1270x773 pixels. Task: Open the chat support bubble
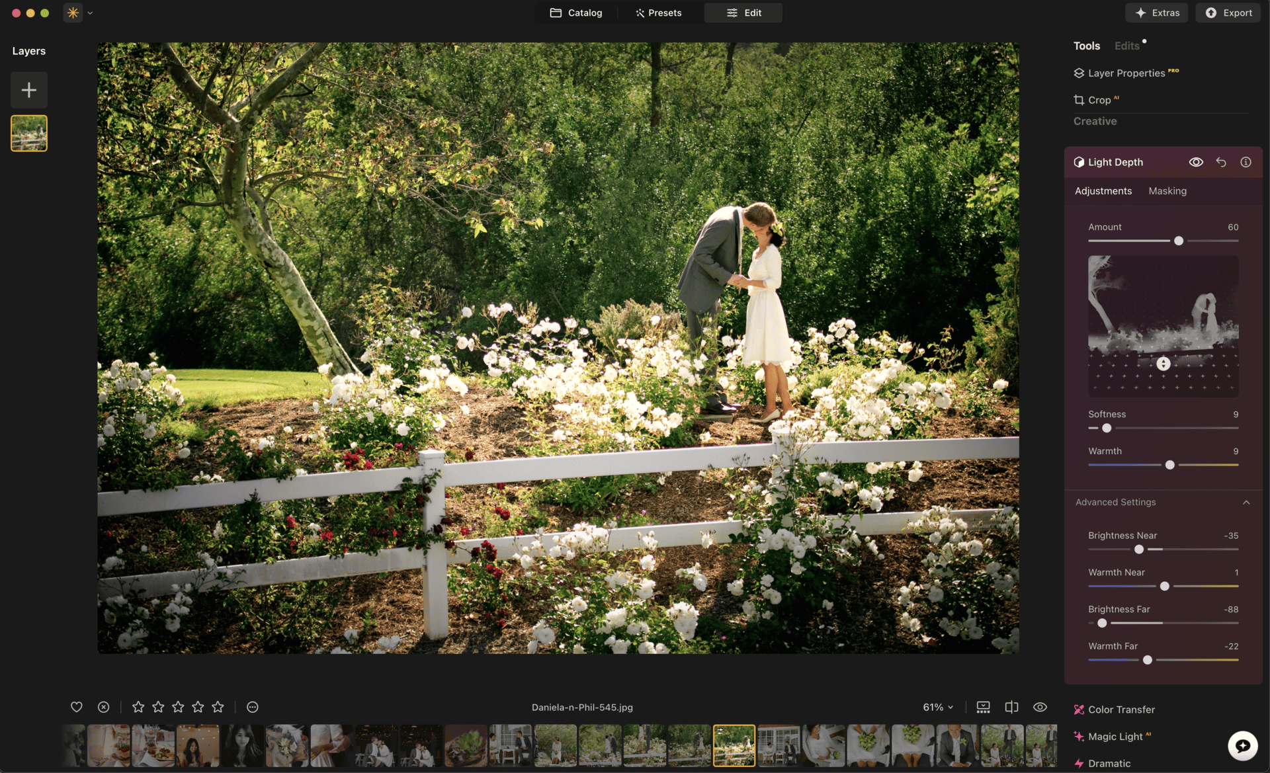[x=1242, y=745]
